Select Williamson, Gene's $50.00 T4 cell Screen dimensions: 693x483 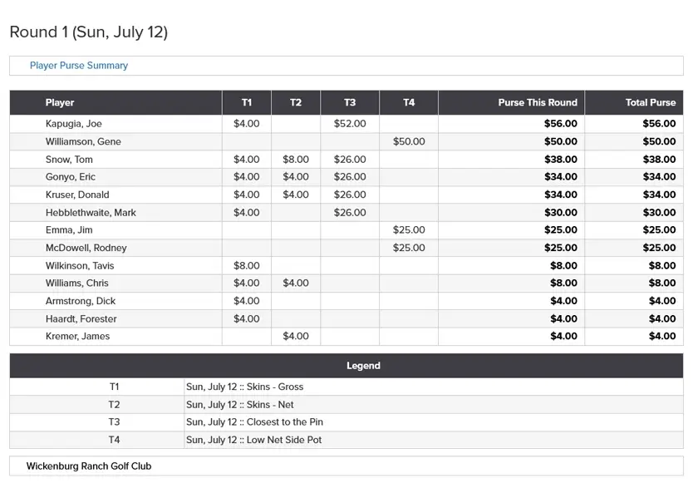click(x=409, y=141)
